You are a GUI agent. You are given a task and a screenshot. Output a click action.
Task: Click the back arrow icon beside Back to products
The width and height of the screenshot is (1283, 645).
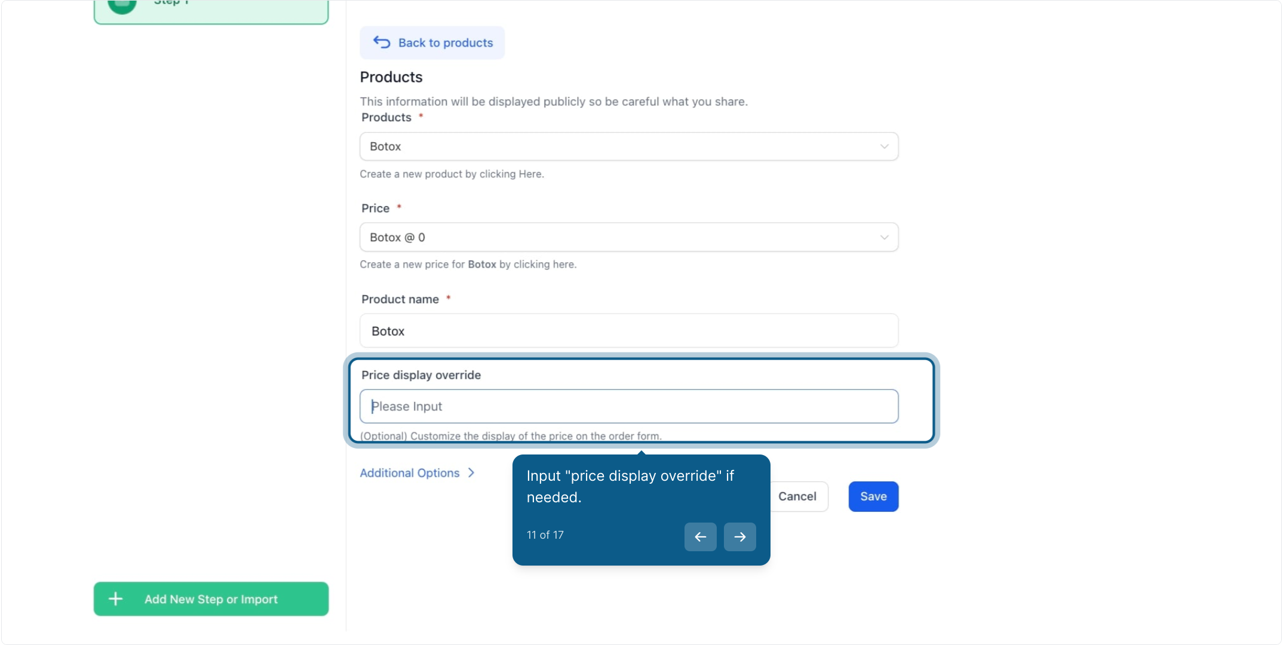382,42
